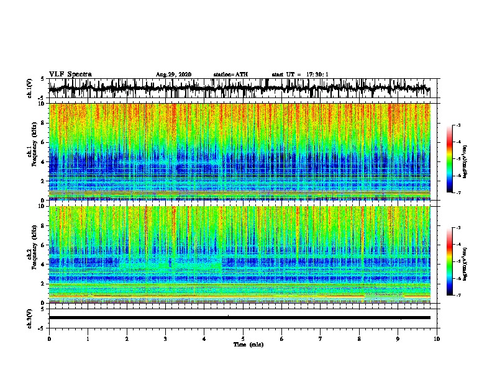Click the "VLF Spectra" plot title
This screenshot has width=492, height=380.
(x=70, y=75)
